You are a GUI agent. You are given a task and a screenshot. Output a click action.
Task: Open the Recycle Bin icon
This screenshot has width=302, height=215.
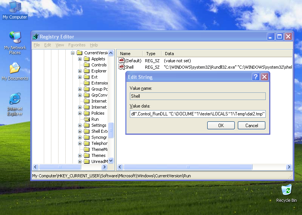pos(287,193)
